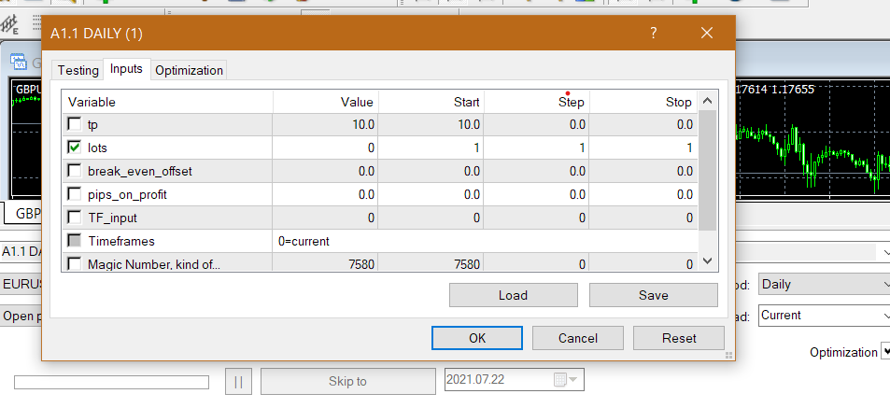Click the grid icon in the toolbar
The image size is (890, 408).
[37, 22]
